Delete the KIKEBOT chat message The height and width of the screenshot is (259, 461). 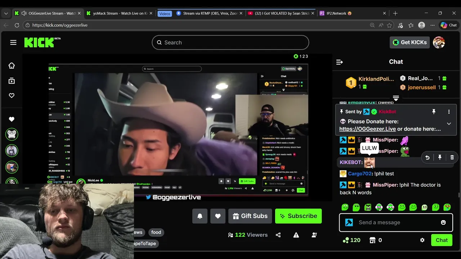[x=452, y=158]
